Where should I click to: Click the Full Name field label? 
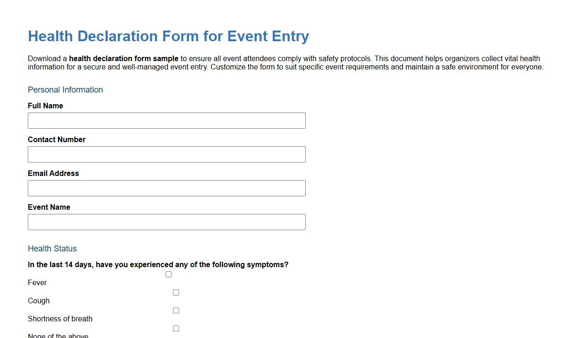click(45, 106)
